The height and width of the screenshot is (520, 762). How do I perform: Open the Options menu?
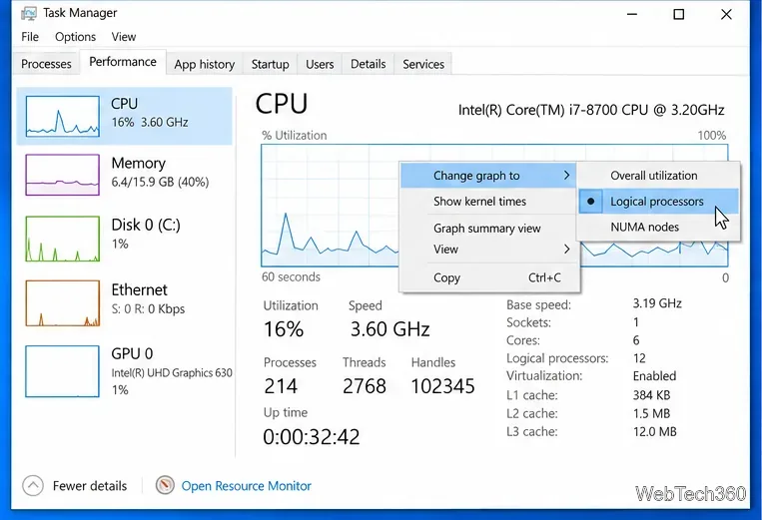click(x=75, y=37)
